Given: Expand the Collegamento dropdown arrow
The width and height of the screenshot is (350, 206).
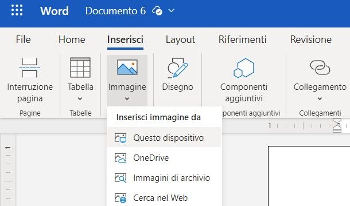Looking at the screenshot, I should [x=320, y=98].
